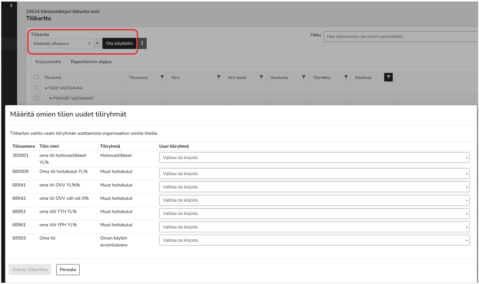Click account name 'oma tili OVV väh oik 0%'
Image resolution: width=479 pixels, height=284 pixels.
click(64, 198)
